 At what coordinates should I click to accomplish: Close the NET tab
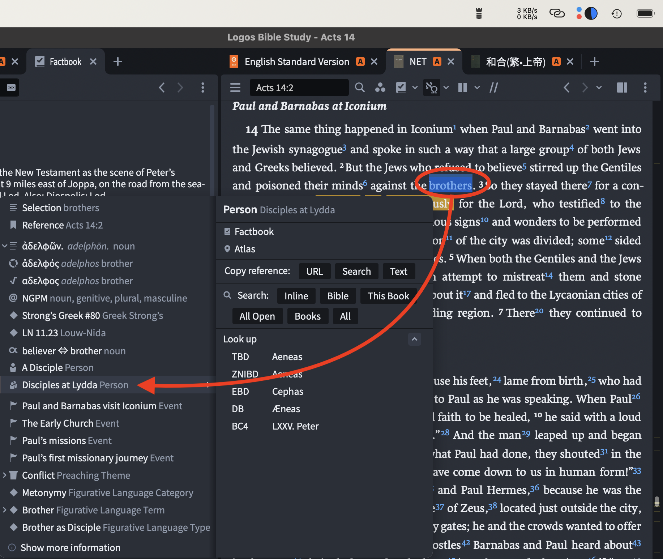[x=451, y=61]
